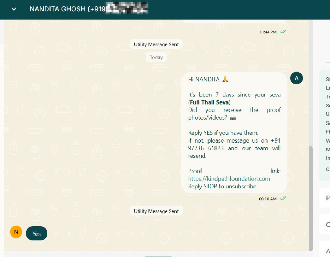Select the incoming Yes message bubble
Screen dimensions: 330x257
37,233
